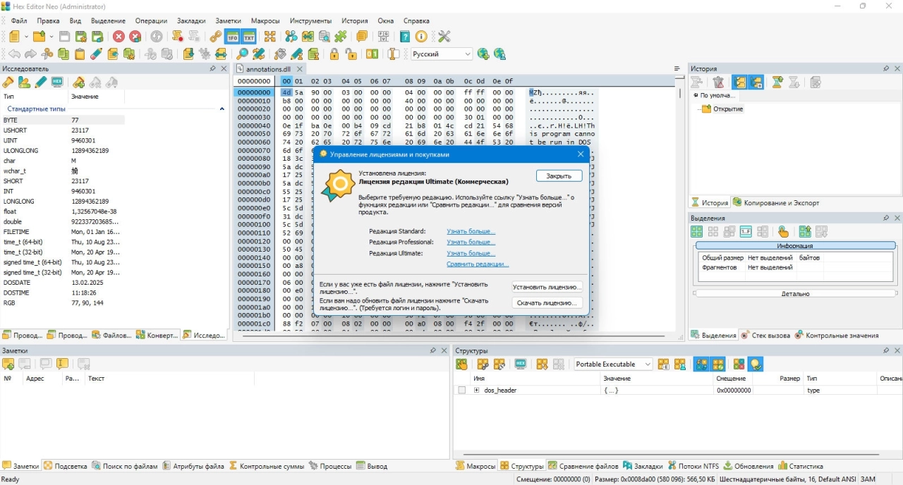Click the HEX monitor icon in Исследователь toolbar
The width and height of the screenshot is (903, 485).
pyautogui.click(x=57, y=82)
